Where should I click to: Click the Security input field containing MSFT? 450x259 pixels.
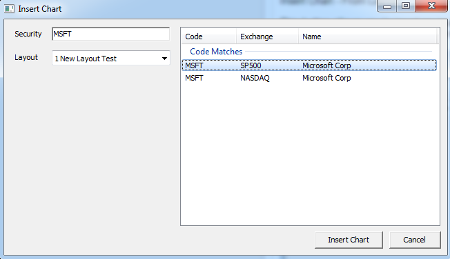111,34
